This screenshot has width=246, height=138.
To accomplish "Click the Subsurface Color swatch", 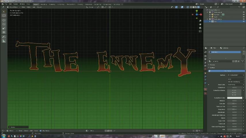I will (x=234, y=98).
